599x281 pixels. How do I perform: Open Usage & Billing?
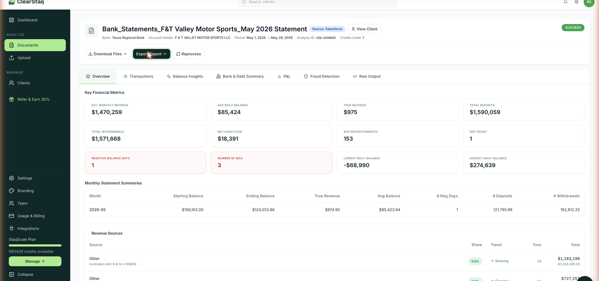(x=35, y=216)
